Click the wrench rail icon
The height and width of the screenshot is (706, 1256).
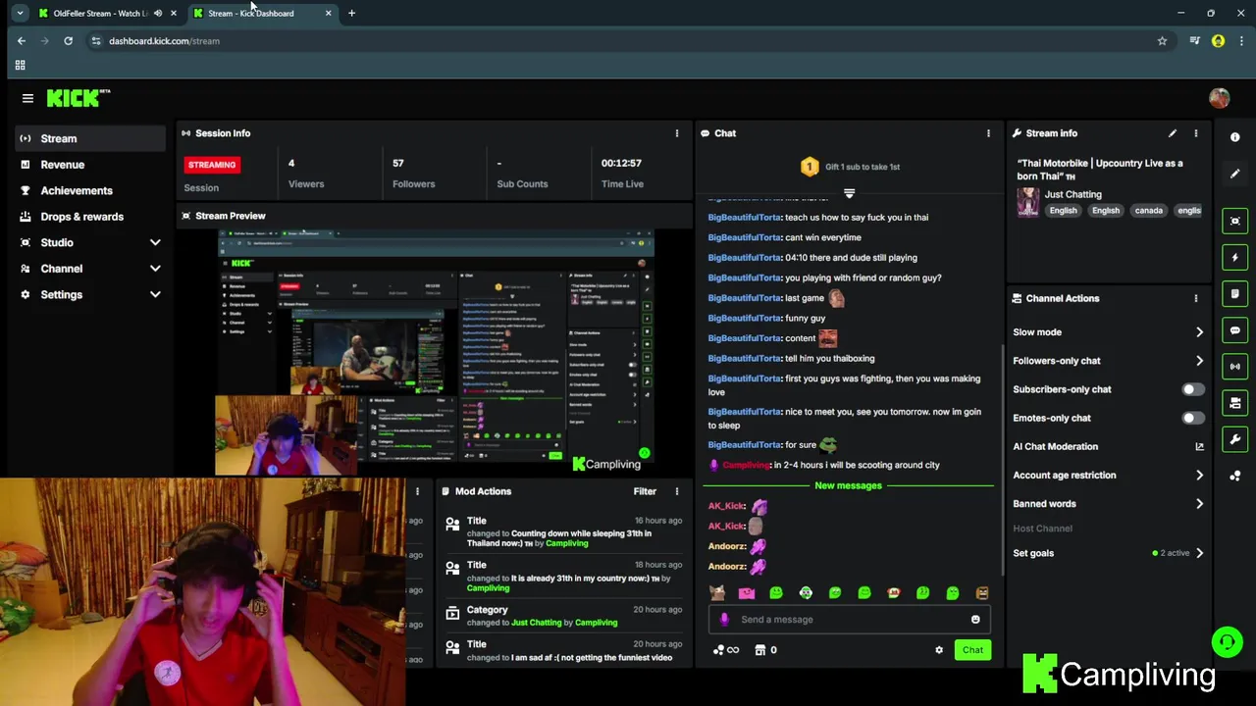[1235, 439]
